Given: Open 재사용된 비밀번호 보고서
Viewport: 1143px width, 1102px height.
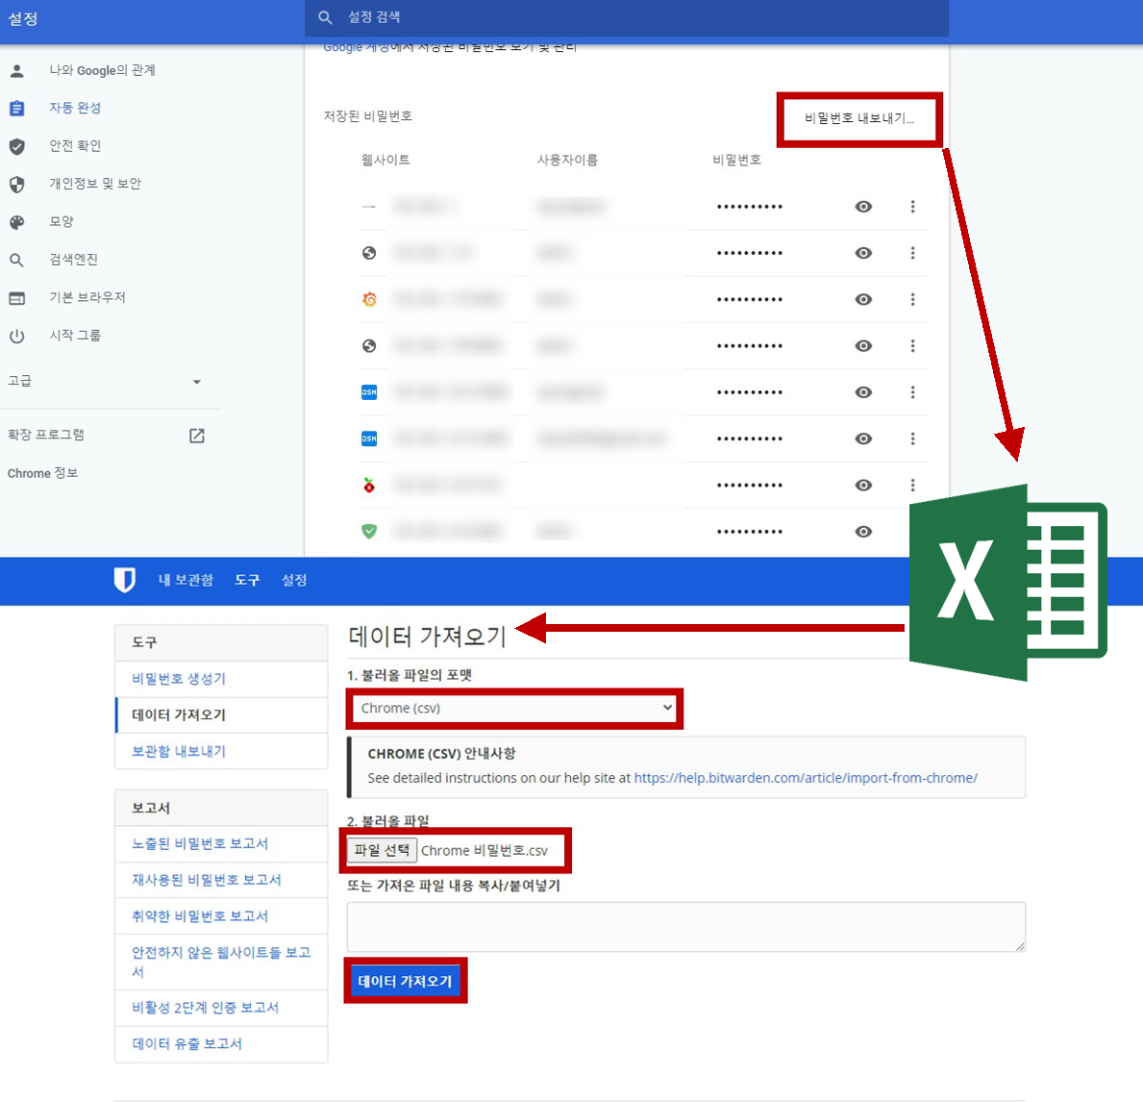Looking at the screenshot, I should click(221, 880).
